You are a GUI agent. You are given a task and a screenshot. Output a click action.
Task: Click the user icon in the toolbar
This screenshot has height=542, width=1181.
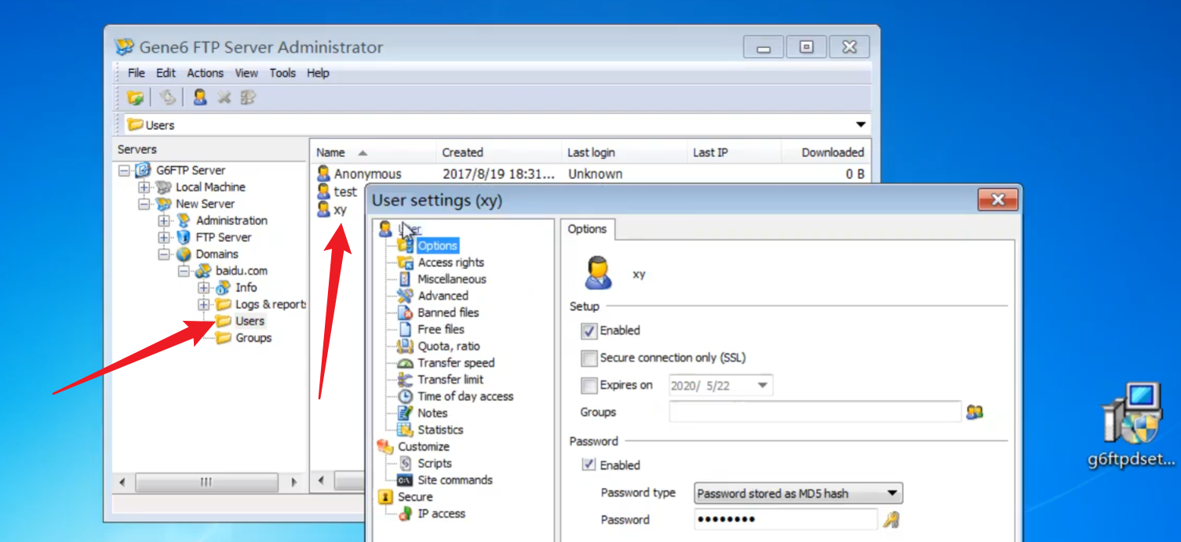200,97
